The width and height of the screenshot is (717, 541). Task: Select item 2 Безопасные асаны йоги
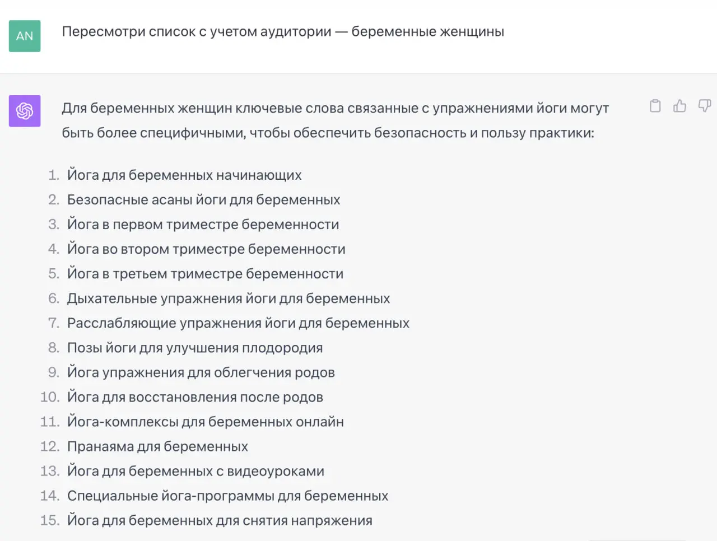[204, 199]
